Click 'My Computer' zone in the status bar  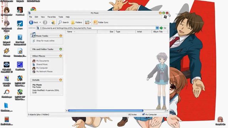click(x=151, y=114)
